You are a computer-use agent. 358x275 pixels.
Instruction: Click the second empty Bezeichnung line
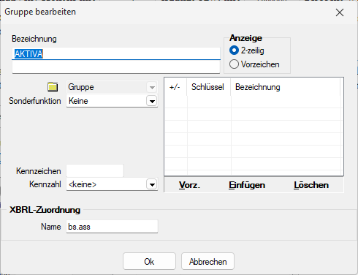[x=116, y=67]
